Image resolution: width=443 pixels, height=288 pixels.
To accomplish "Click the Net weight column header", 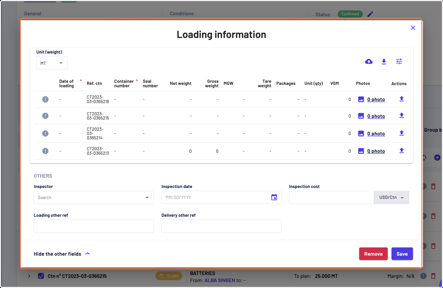I will pos(181,83).
